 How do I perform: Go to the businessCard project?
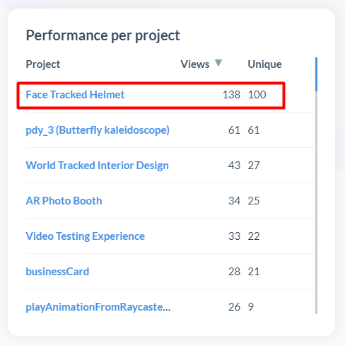(57, 272)
